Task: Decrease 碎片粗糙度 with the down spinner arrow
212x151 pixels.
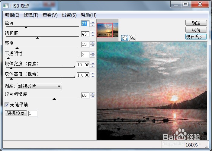Action: tap(93, 97)
